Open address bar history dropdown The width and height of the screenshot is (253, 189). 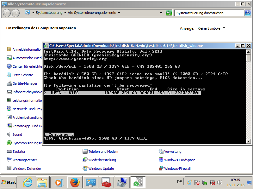click(x=161, y=13)
